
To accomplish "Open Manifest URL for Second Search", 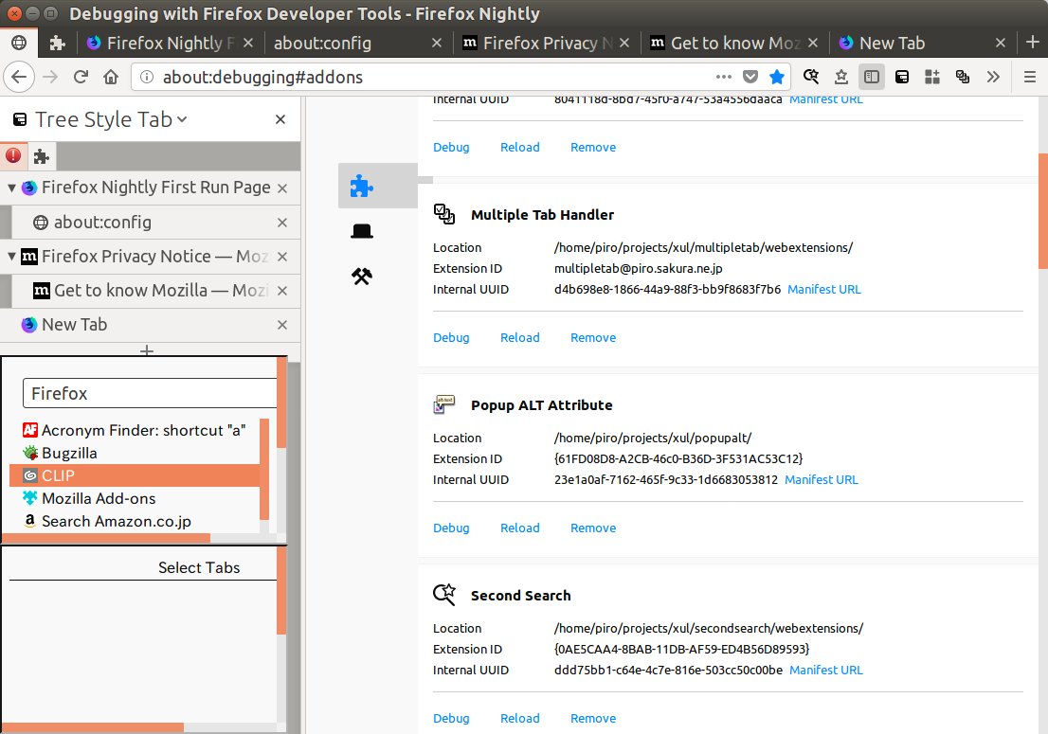I will [826, 670].
